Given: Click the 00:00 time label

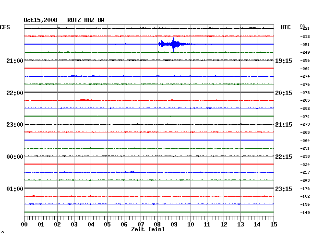Looking at the screenshot, I should point(15,157).
